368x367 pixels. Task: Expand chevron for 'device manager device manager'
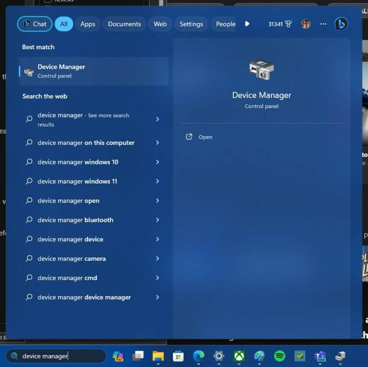(x=158, y=297)
